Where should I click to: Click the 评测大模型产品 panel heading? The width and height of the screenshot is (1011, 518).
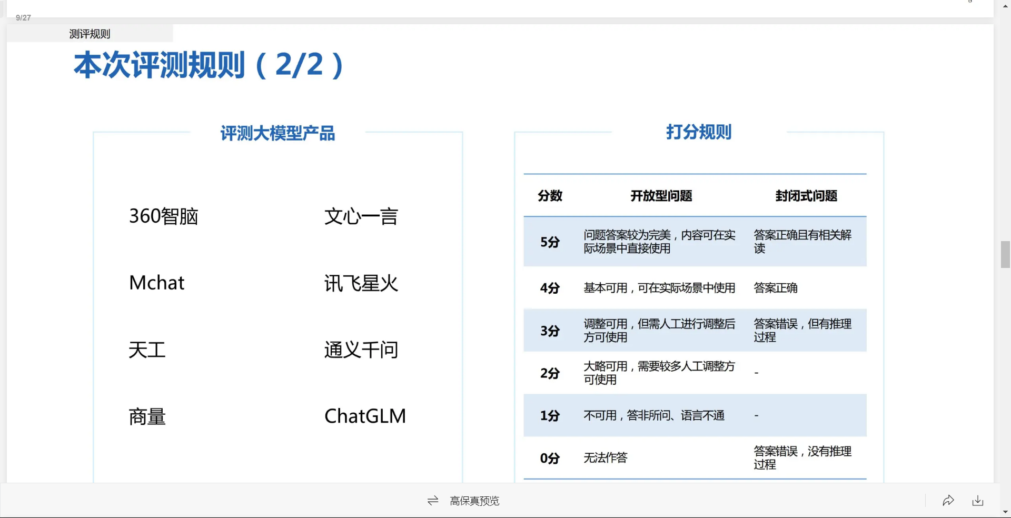(277, 133)
